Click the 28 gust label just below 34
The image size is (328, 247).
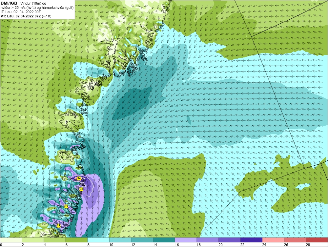[81, 189]
